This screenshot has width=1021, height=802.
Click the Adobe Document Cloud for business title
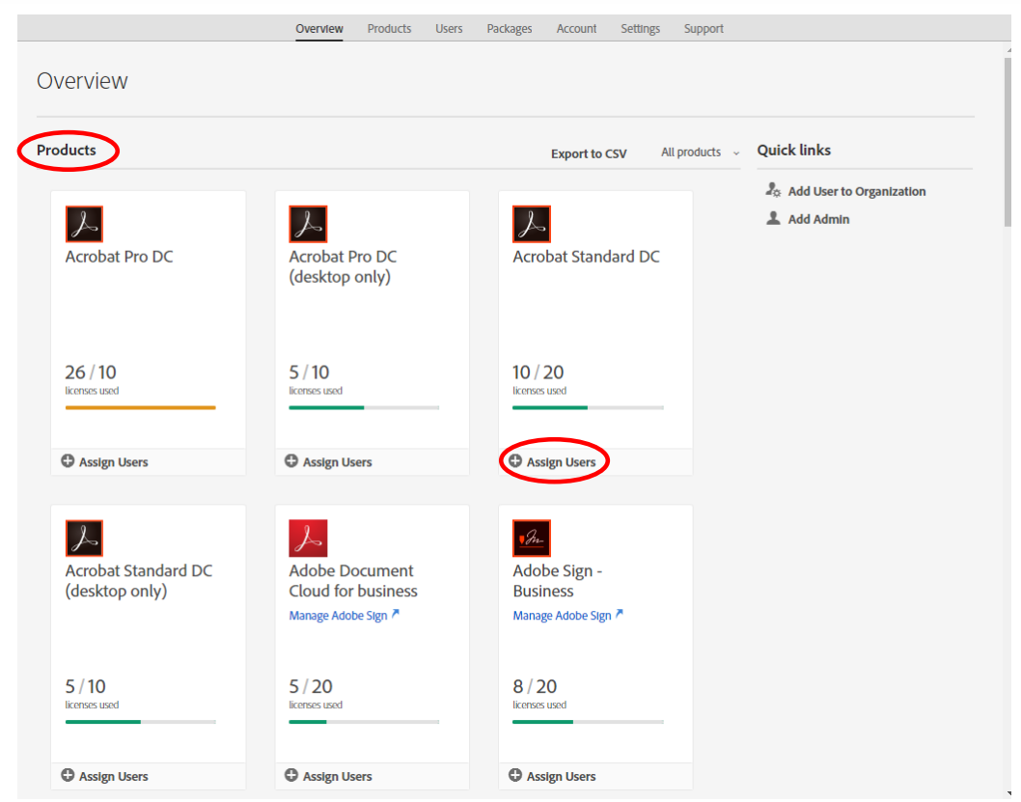[353, 581]
